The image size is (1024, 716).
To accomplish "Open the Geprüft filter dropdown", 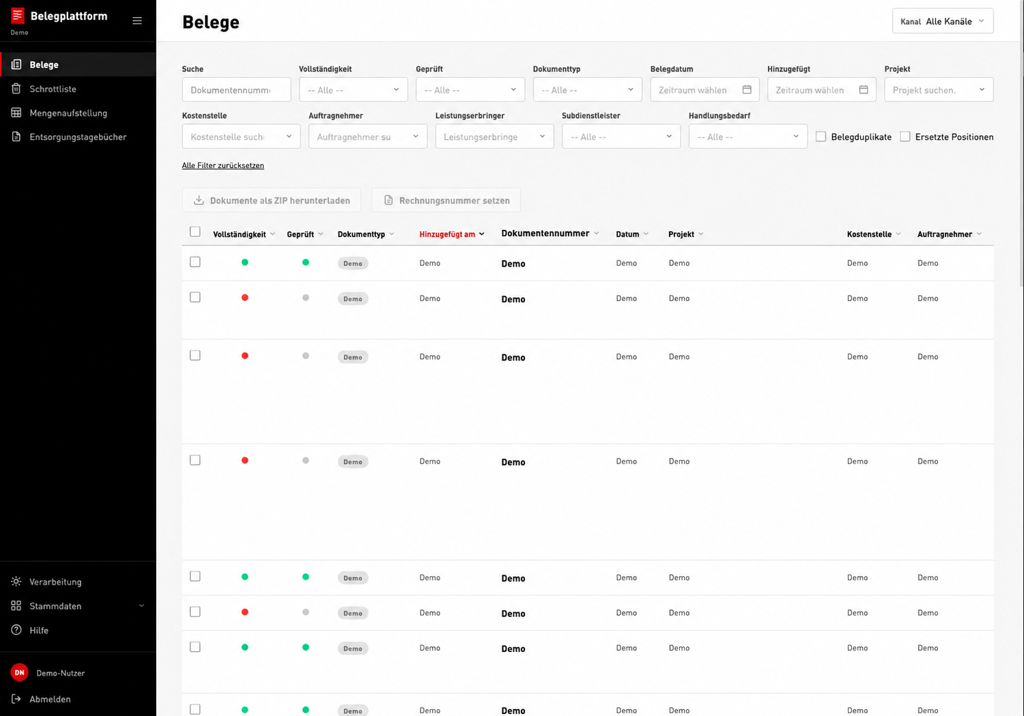I will click(x=470, y=89).
